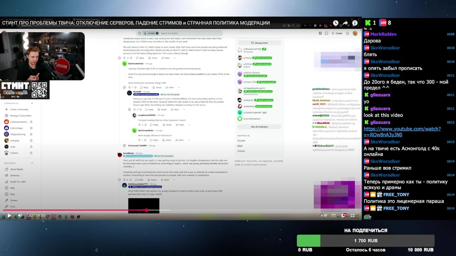This screenshot has width=456, height=256.
Task: Open the video info icon
Action: click(x=355, y=23)
